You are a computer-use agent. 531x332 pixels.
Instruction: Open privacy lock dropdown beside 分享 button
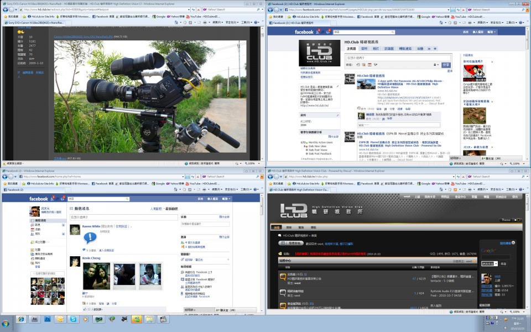click(436, 65)
